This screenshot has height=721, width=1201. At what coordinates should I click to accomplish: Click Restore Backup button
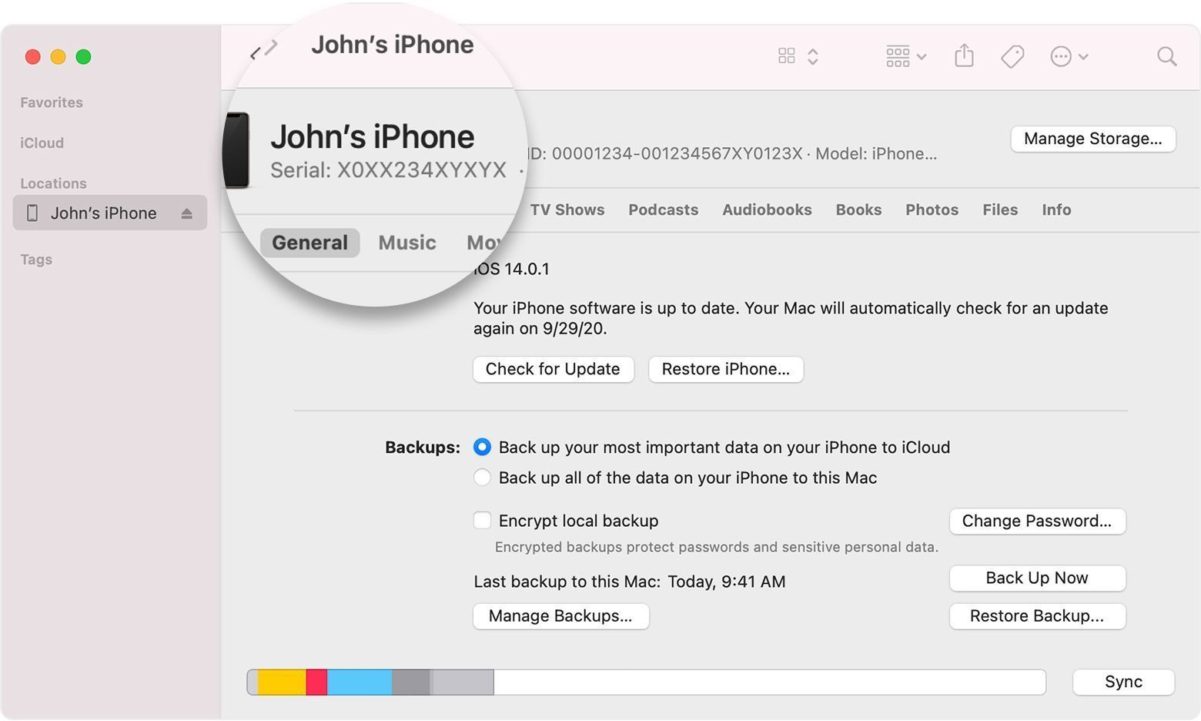[x=1037, y=616]
